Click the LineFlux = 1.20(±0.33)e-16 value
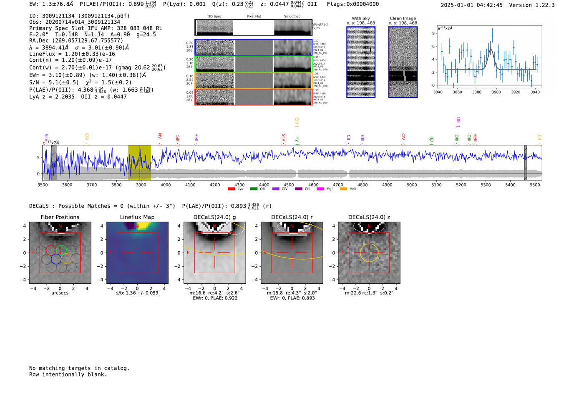 pyautogui.click(x=72, y=54)
